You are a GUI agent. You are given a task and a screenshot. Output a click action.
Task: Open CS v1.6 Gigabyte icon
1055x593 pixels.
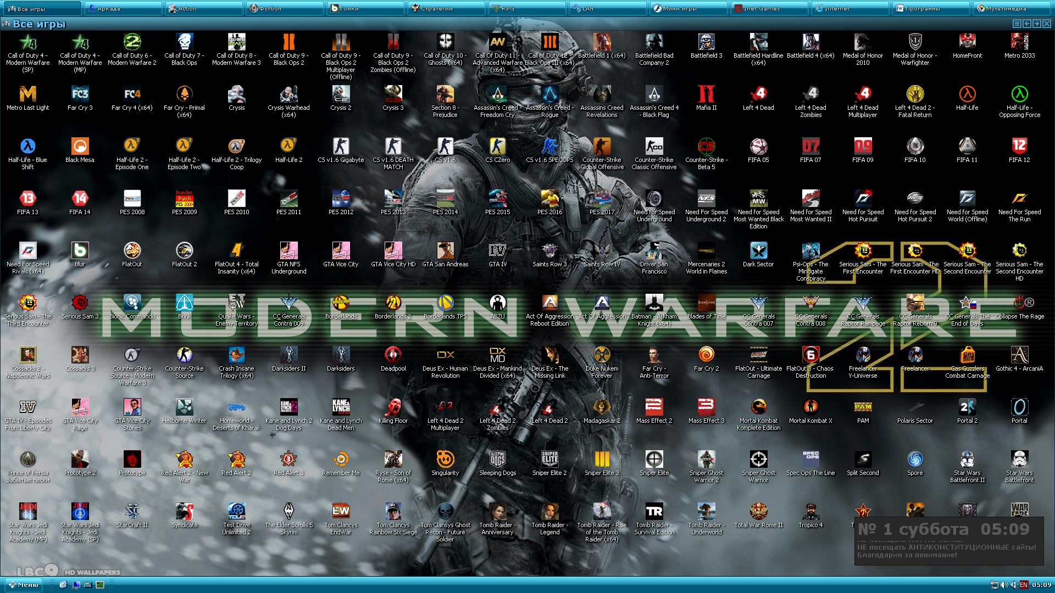point(341,147)
